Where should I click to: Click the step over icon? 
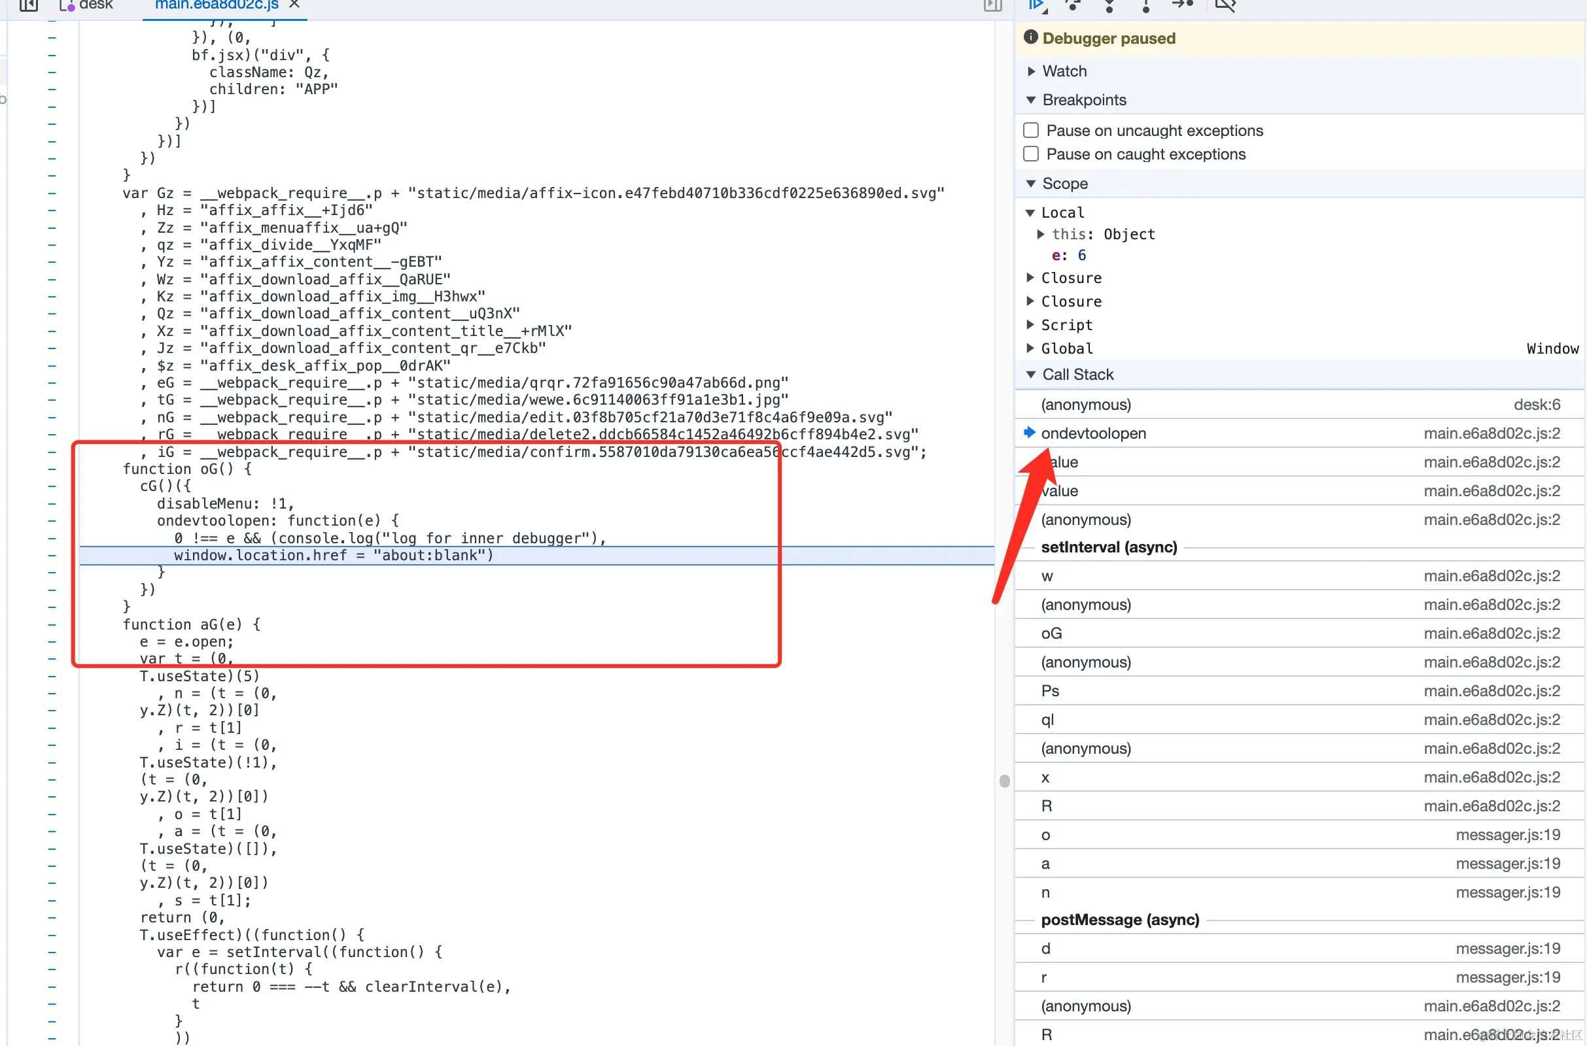[x=1073, y=5]
